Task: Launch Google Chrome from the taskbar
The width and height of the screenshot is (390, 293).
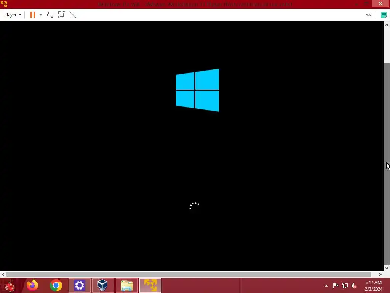Action: click(x=56, y=285)
